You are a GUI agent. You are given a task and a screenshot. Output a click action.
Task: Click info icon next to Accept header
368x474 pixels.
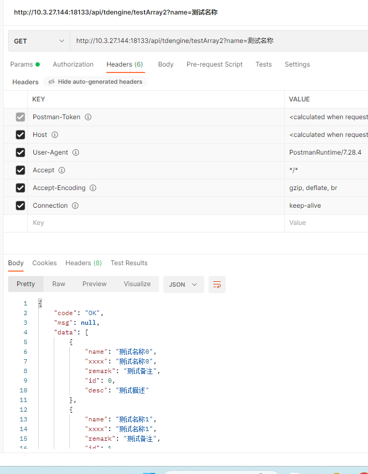pyautogui.click(x=62, y=170)
